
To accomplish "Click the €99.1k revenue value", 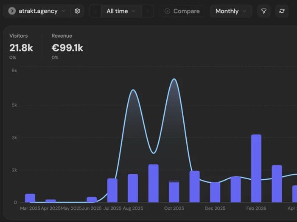I will click(67, 48).
